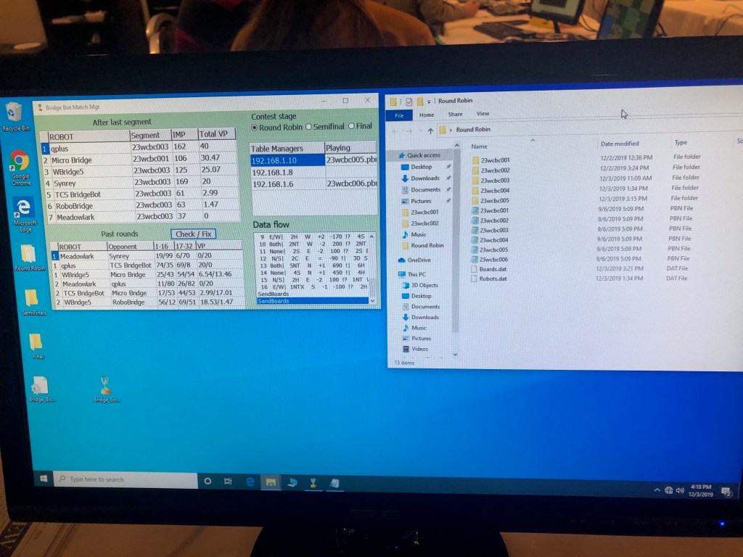Open the Home ribbon tab
Image resolution: width=743 pixels, height=557 pixels.
[427, 115]
